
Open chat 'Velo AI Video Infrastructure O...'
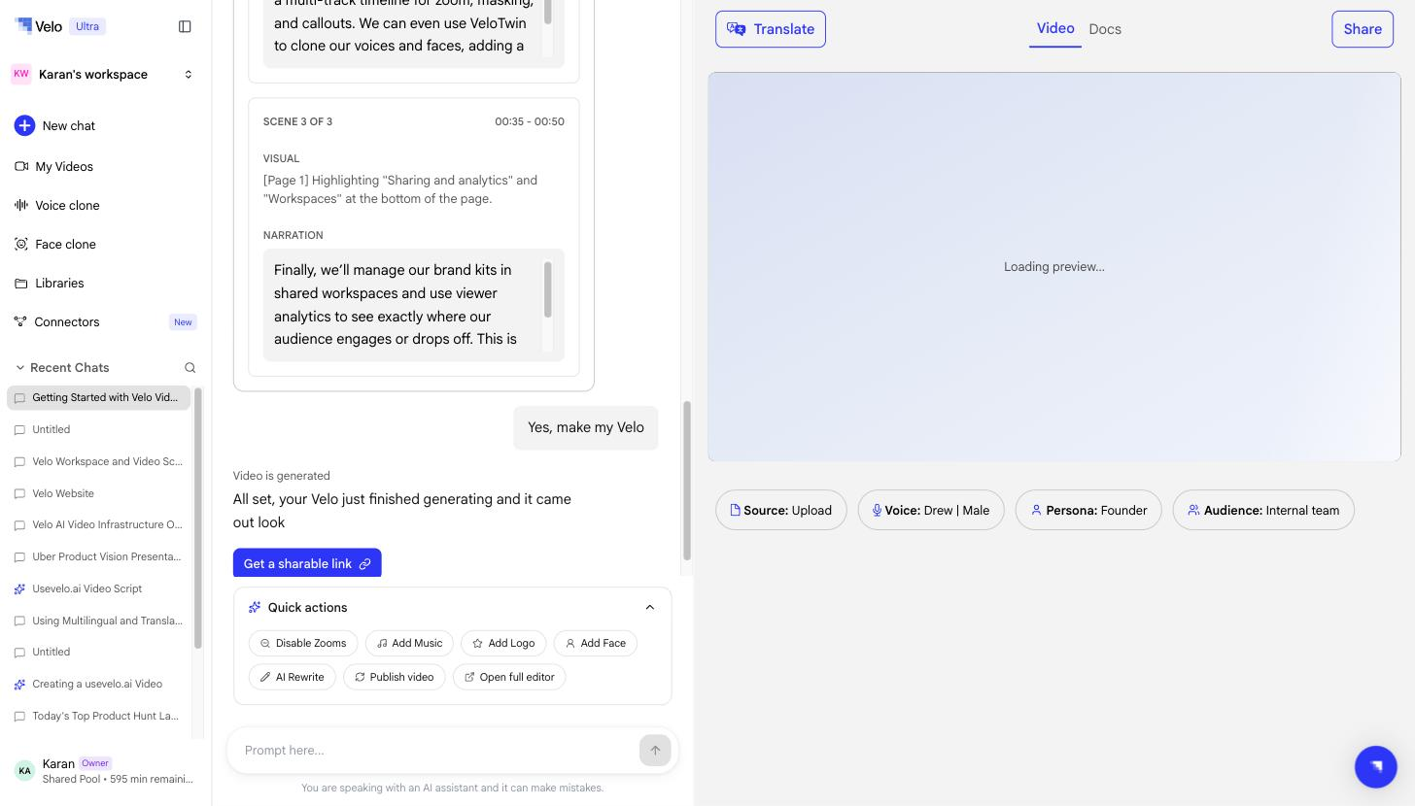(x=98, y=524)
